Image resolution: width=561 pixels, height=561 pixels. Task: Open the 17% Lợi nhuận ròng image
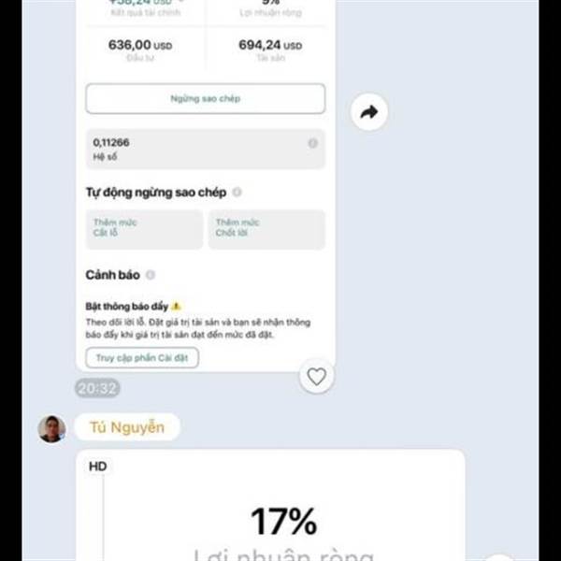point(270,505)
